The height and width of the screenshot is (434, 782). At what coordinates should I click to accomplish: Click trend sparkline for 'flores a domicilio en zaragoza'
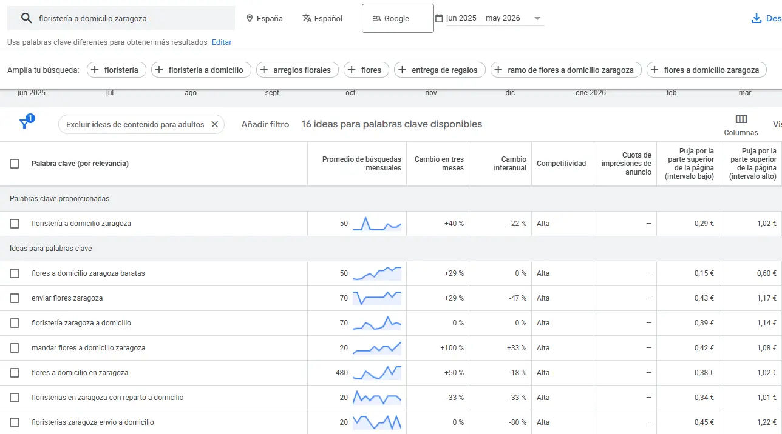coord(377,373)
